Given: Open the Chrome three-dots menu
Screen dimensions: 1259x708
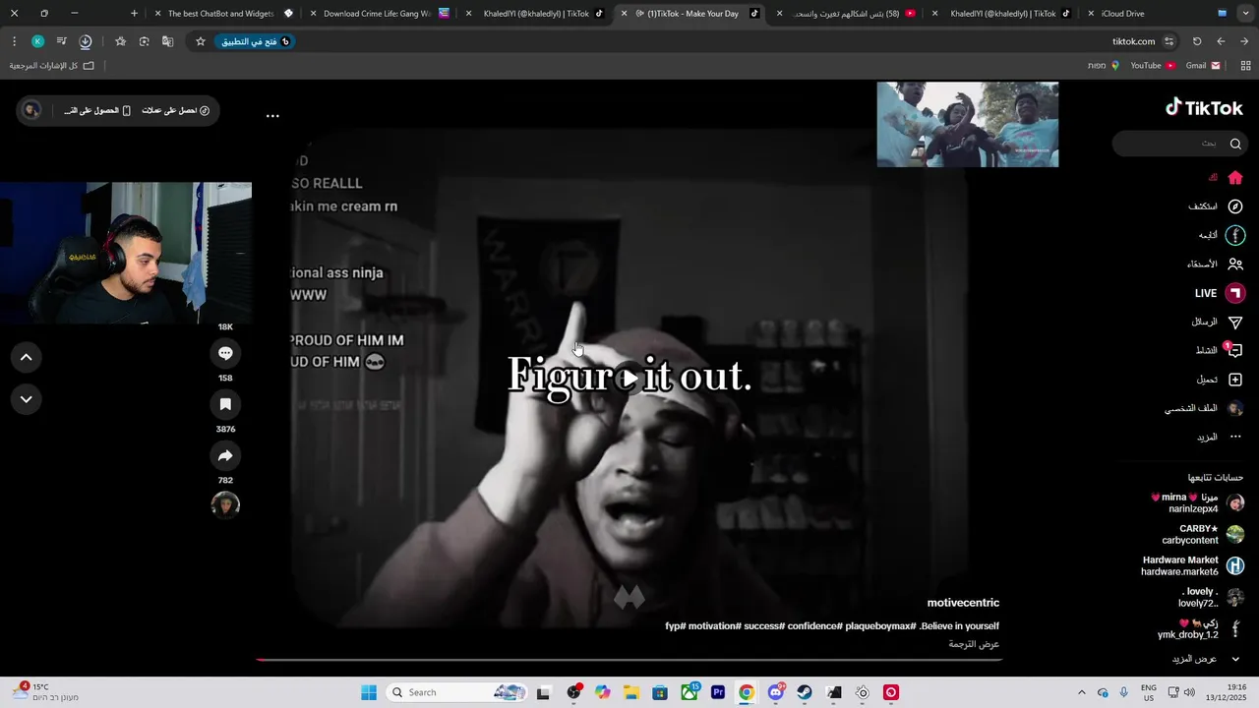Looking at the screenshot, I should click(x=14, y=41).
